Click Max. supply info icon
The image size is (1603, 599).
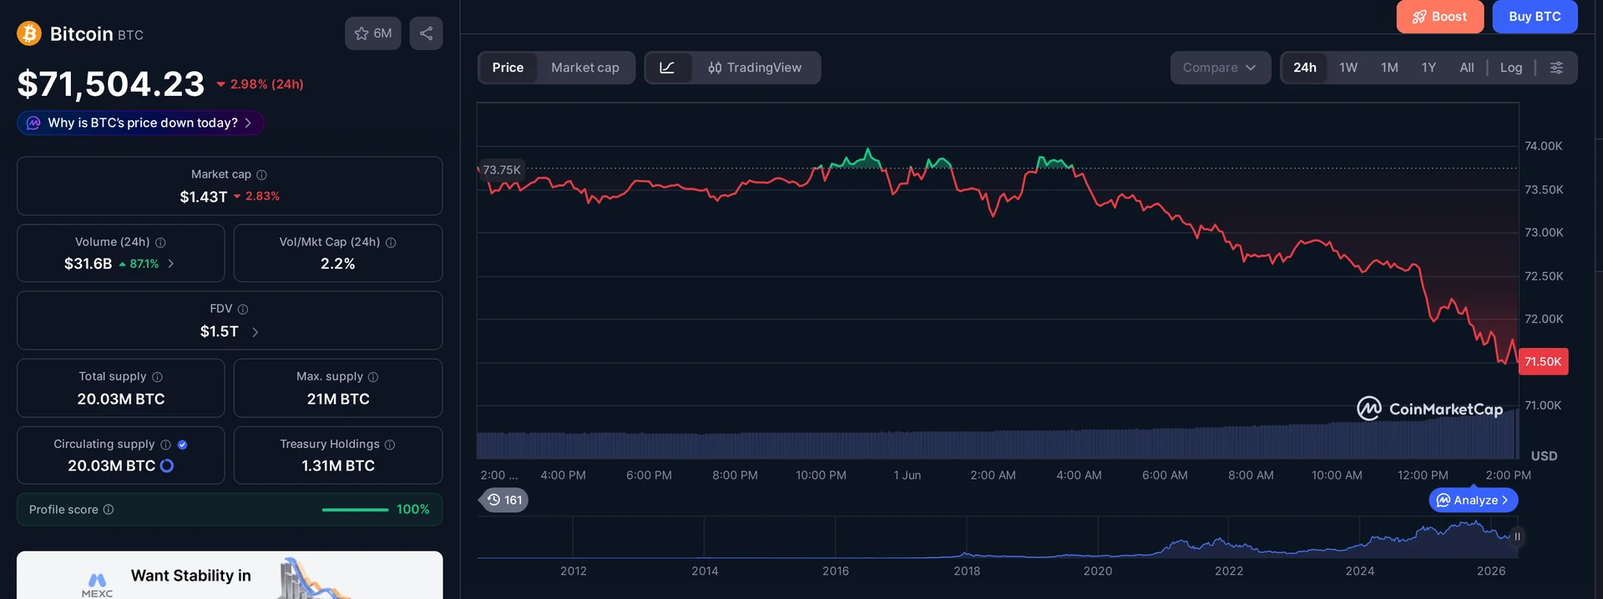click(373, 377)
